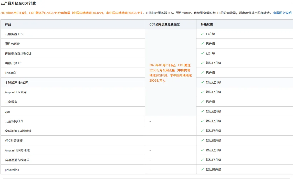Click green checkmark in 全球加速 GA公网 row

click(x=202, y=82)
